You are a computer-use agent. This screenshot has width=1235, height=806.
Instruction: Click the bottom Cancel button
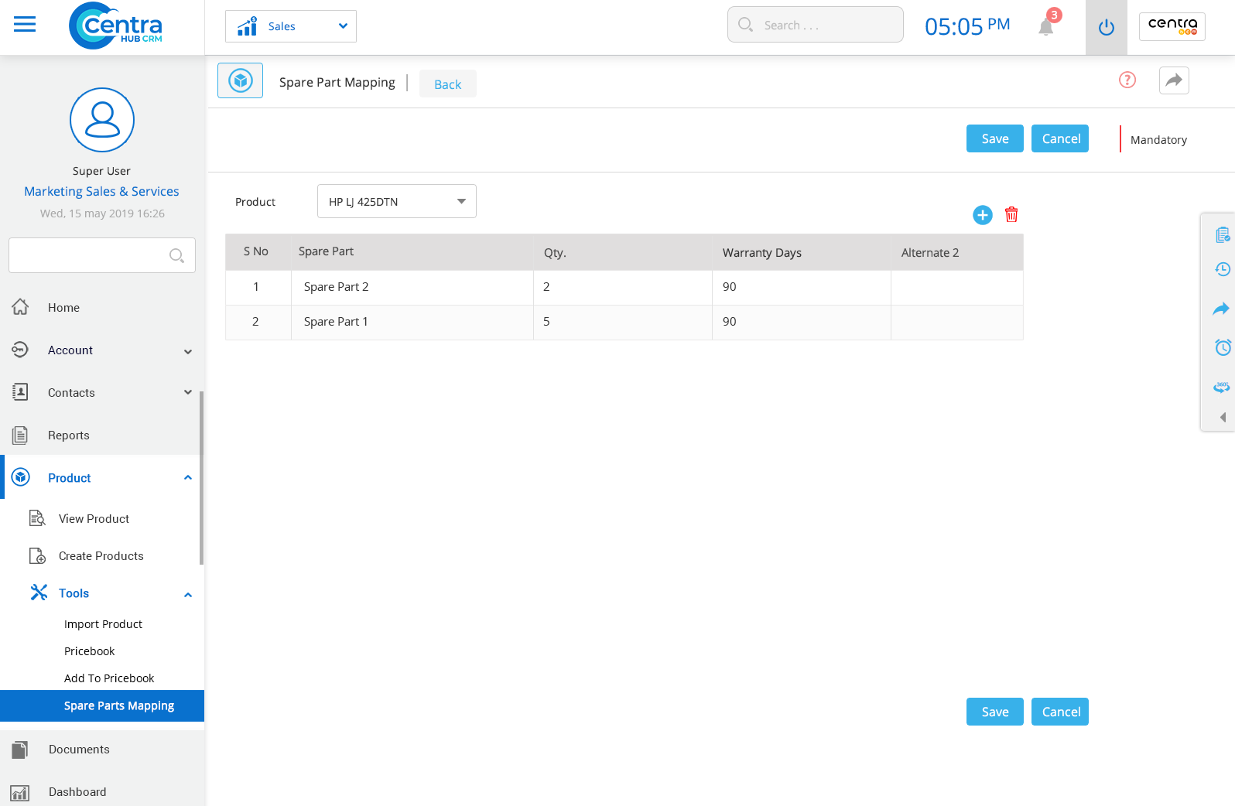pos(1060,712)
